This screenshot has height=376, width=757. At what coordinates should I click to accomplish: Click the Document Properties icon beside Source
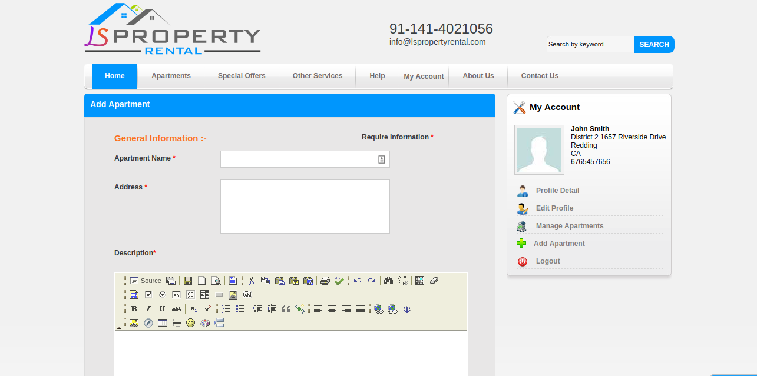point(171,281)
